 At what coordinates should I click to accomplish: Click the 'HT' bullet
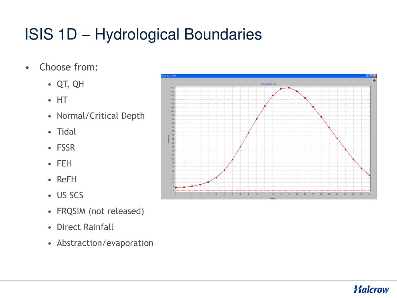[x=62, y=100]
